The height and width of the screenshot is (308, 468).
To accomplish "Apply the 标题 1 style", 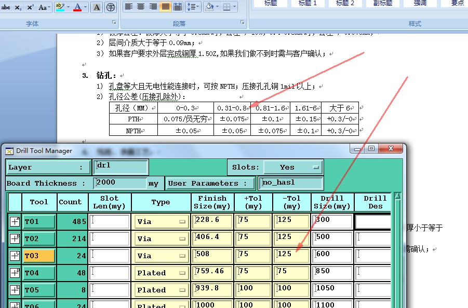I will click(307, 3).
